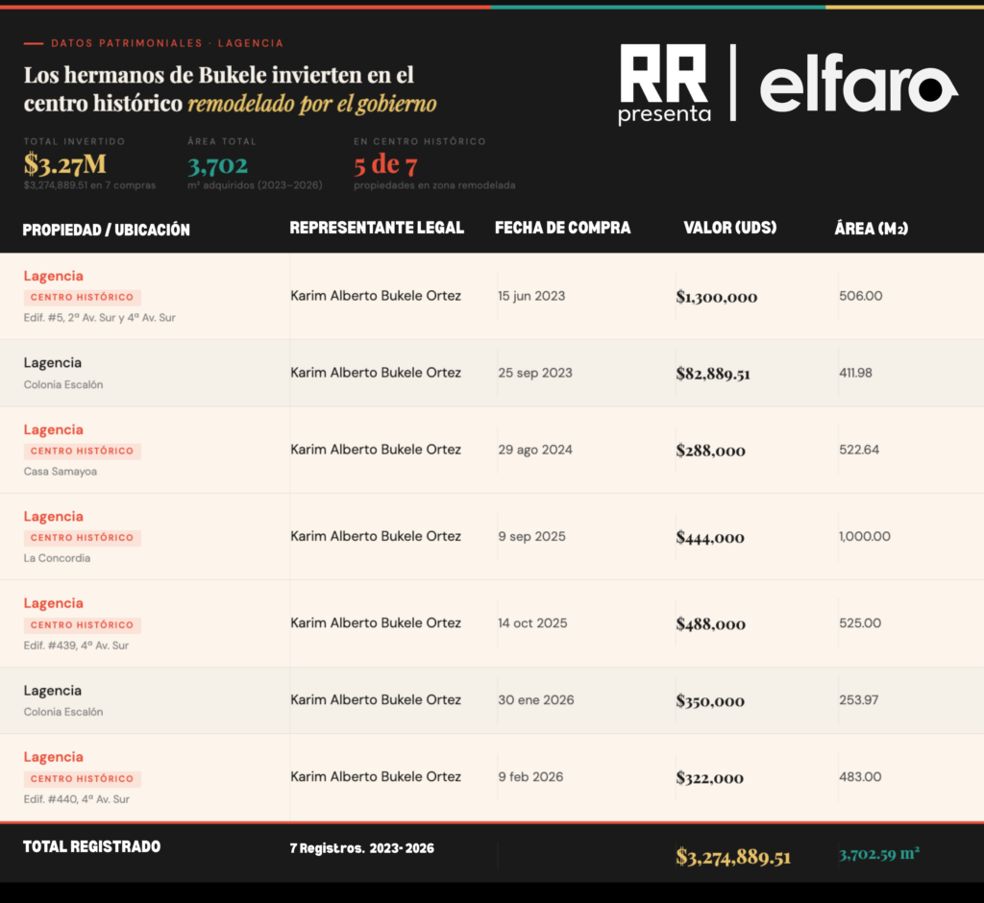Click the $1,300,000 value
Viewport: 984px width, 903px height.
click(716, 297)
